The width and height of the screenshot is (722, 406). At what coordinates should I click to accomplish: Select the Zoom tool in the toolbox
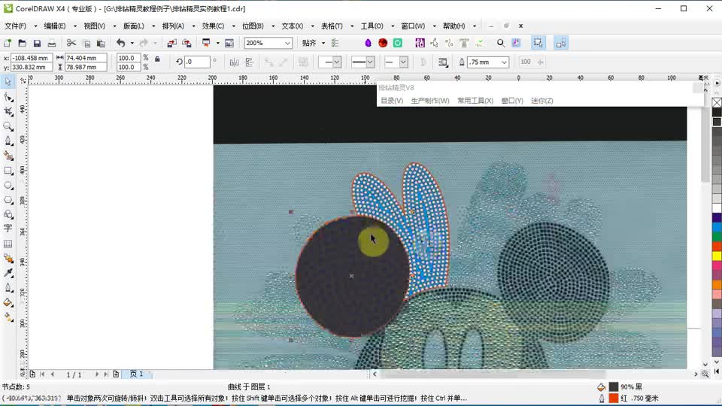(8, 126)
